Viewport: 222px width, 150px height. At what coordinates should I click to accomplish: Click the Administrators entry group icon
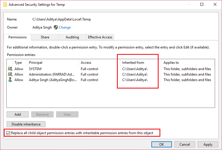pyautogui.click(x=10, y=74)
